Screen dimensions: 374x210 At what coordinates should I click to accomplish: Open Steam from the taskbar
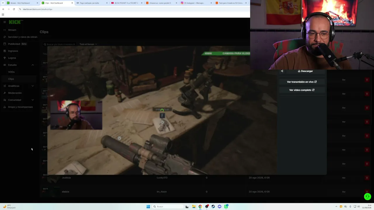[213, 207]
